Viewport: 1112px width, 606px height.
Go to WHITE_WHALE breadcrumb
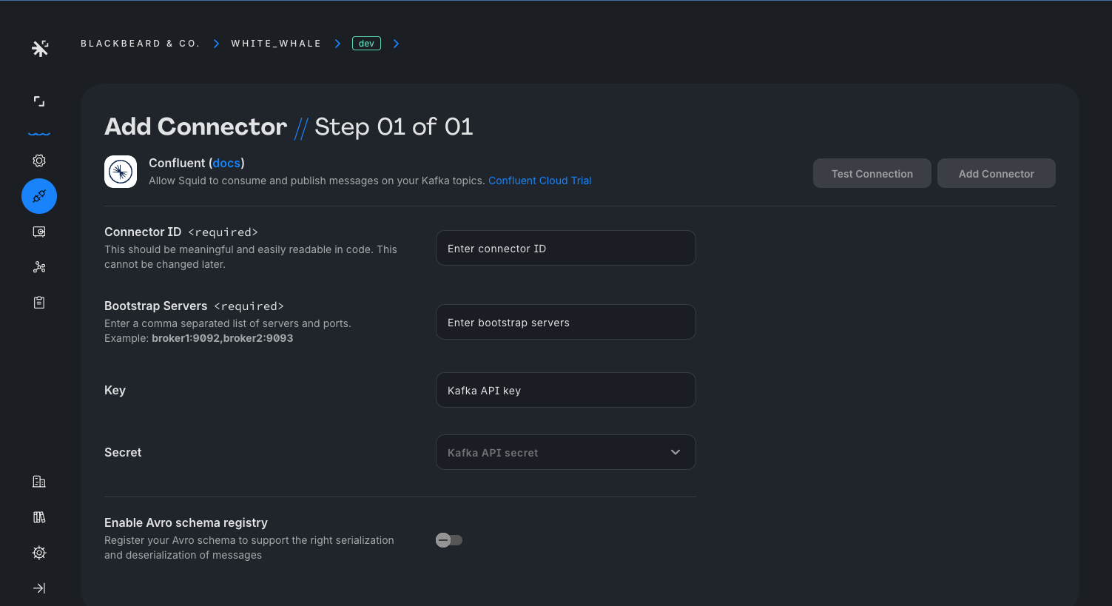point(276,44)
